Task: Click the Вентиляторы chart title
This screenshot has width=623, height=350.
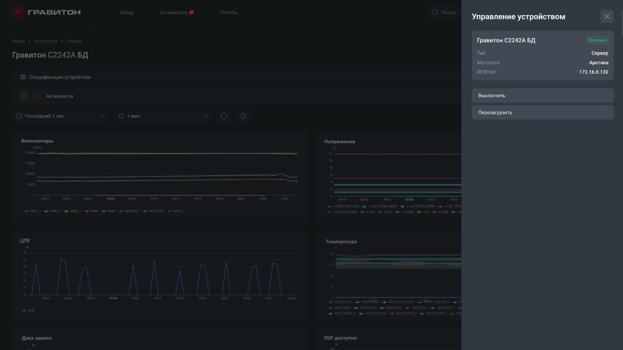Action: coord(37,141)
